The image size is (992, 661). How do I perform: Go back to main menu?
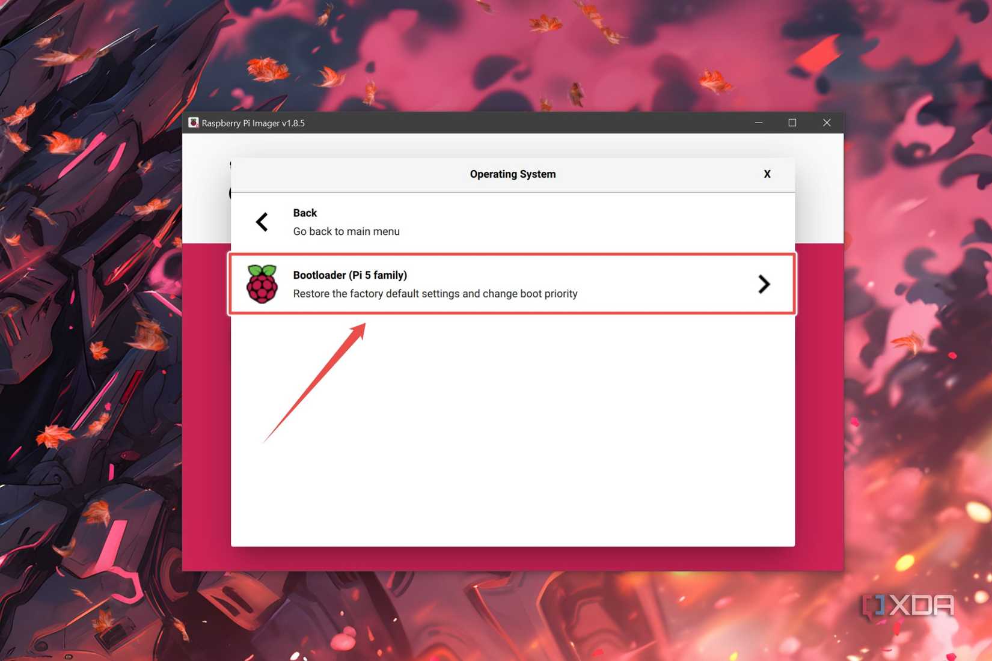[x=346, y=222]
